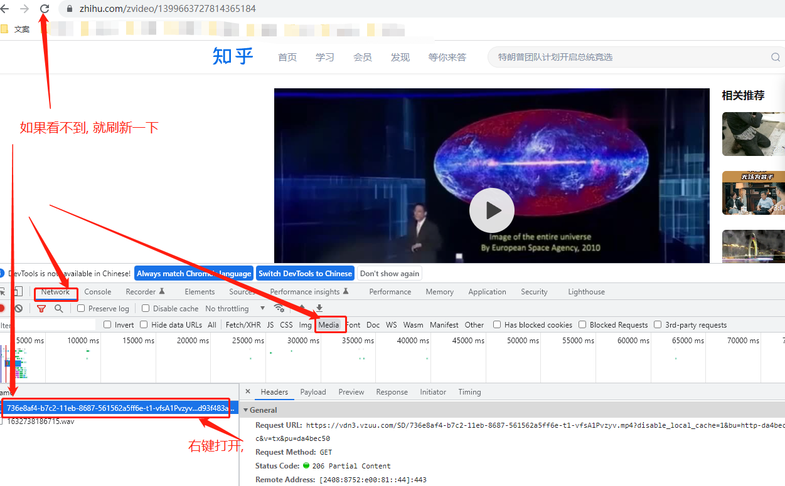Enable the Has blocked cookies checkbox
785x486 pixels.
pyautogui.click(x=497, y=324)
